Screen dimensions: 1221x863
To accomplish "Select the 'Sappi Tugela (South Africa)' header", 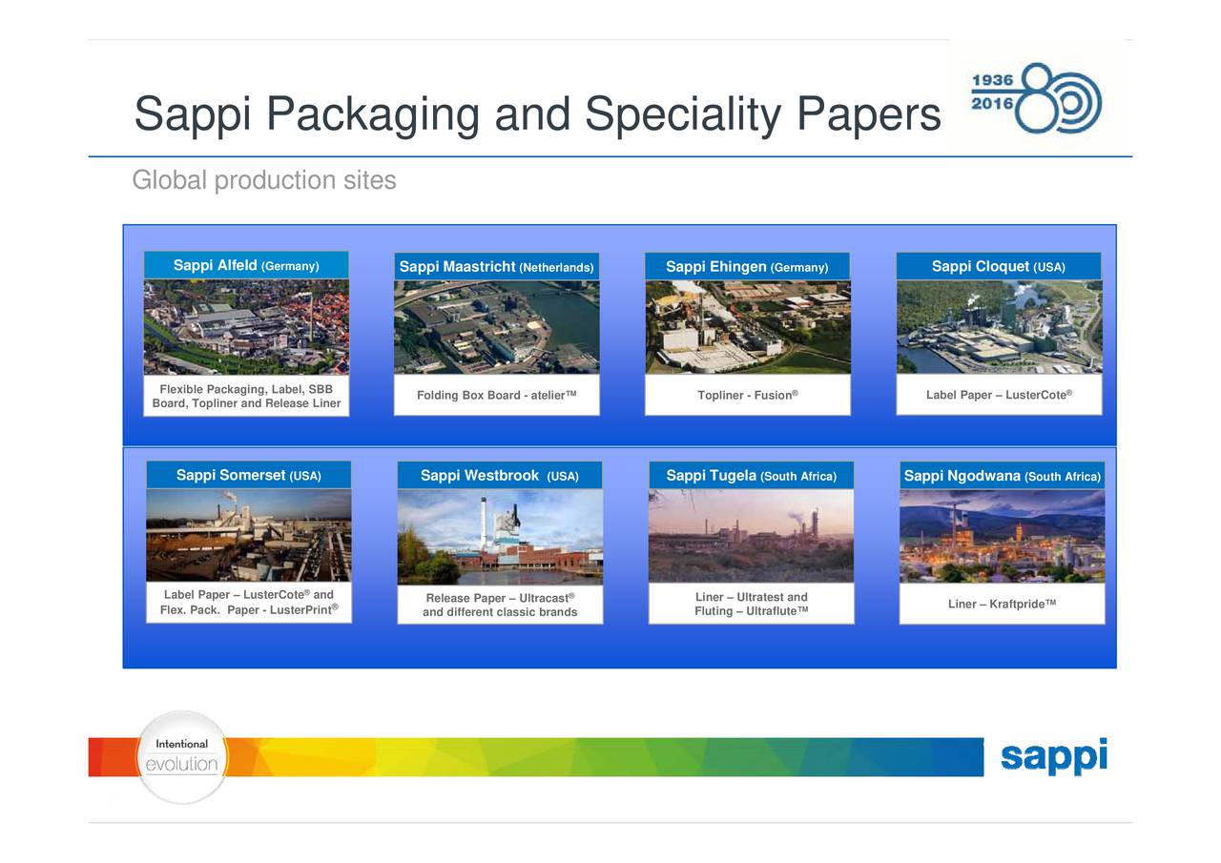I will click(751, 476).
